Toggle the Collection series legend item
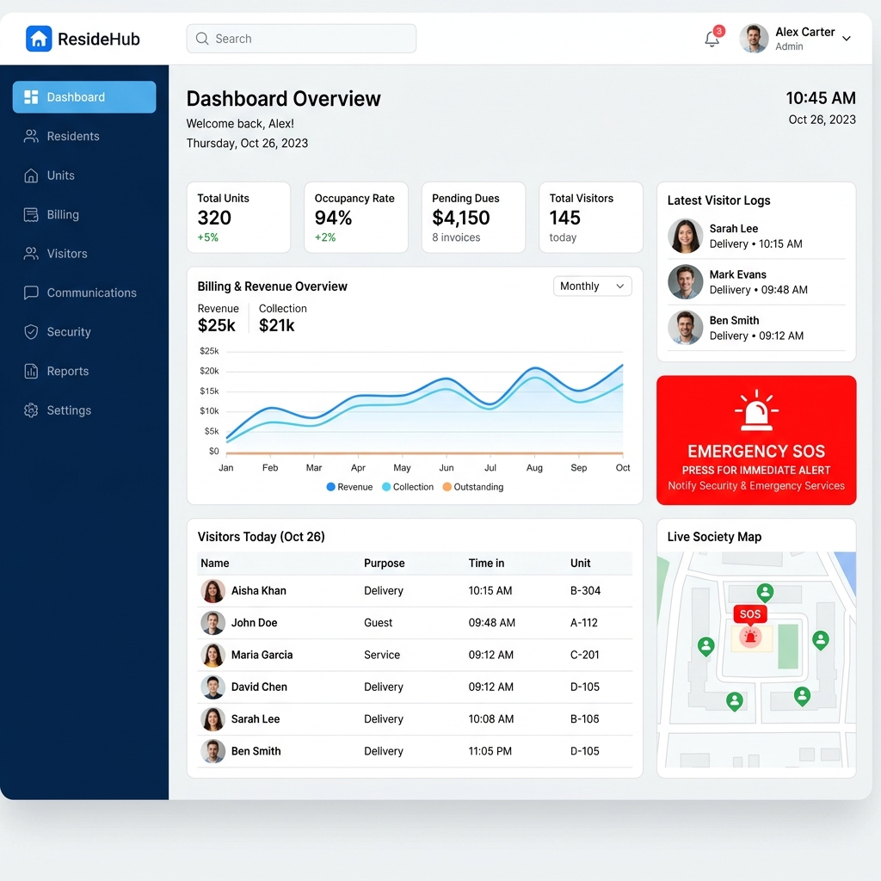The height and width of the screenshot is (881, 881). click(407, 487)
